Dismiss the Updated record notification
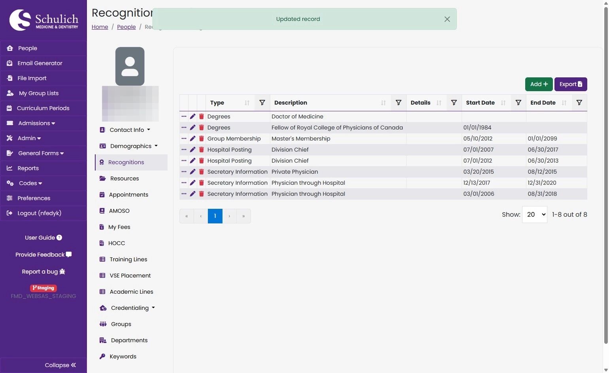This screenshot has width=609, height=373. [x=447, y=19]
